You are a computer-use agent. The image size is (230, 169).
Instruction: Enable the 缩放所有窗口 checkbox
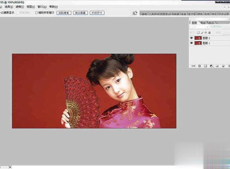click(37, 13)
